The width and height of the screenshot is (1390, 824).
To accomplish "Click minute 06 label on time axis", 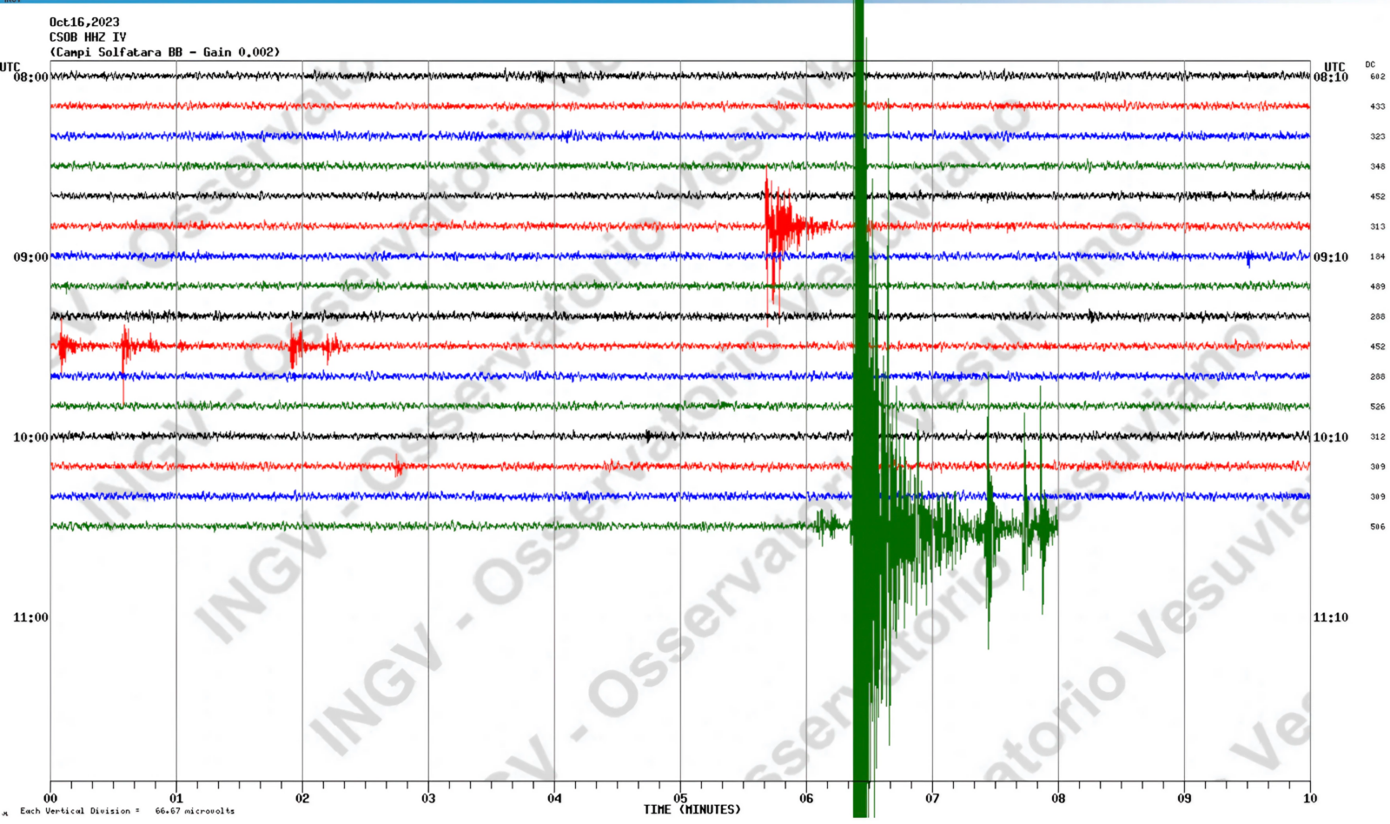I will 806,798.
